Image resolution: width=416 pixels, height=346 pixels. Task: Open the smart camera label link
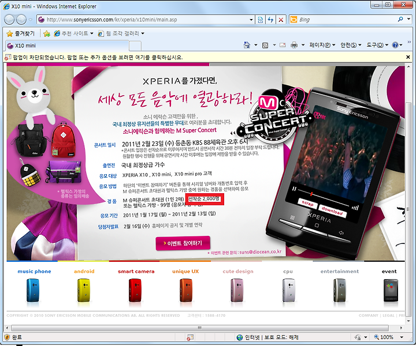[x=136, y=272]
